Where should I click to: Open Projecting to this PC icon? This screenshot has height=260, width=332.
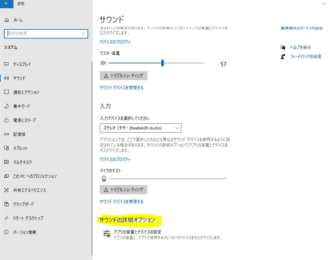6,176
